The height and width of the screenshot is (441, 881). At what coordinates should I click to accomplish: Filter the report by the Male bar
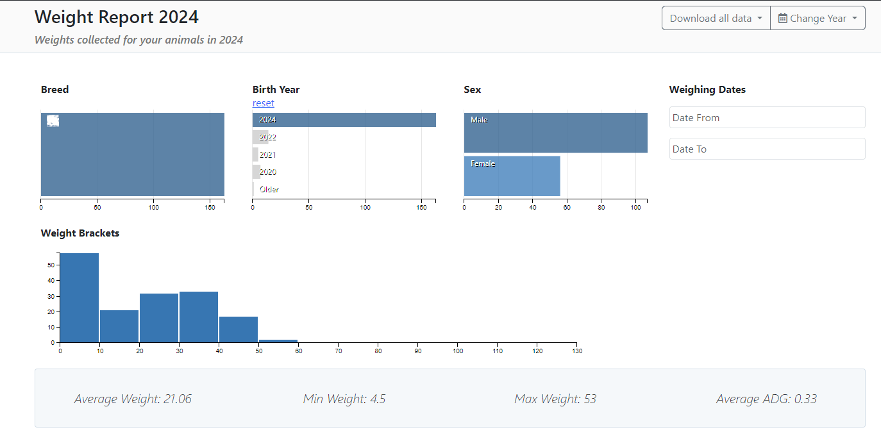(x=555, y=133)
